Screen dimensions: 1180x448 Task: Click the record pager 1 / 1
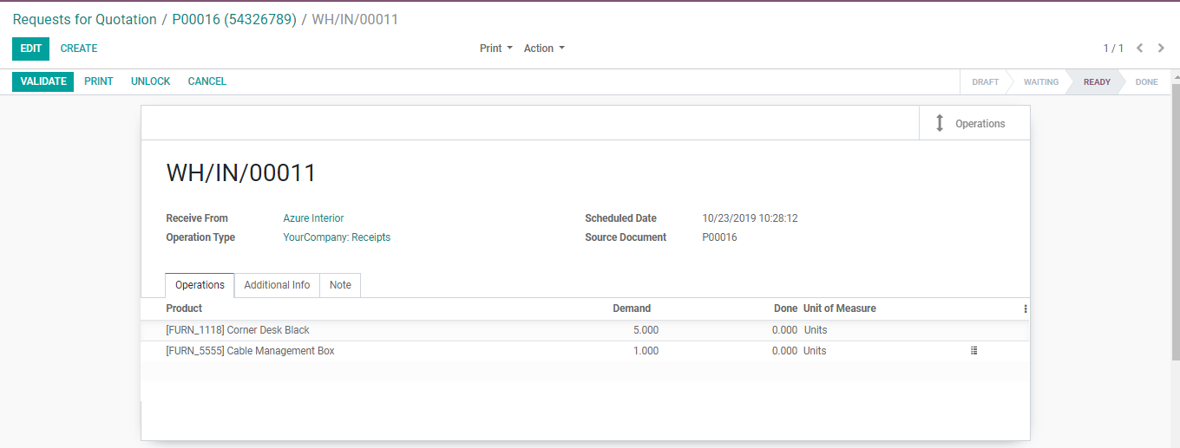coord(1113,49)
